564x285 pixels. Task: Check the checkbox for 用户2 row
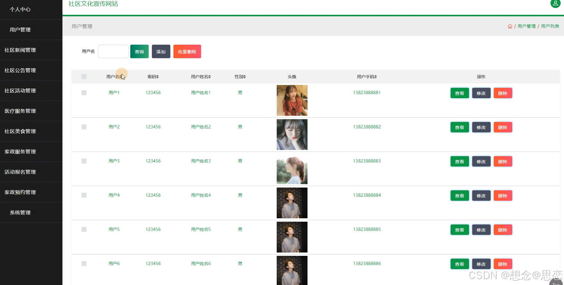tap(84, 127)
